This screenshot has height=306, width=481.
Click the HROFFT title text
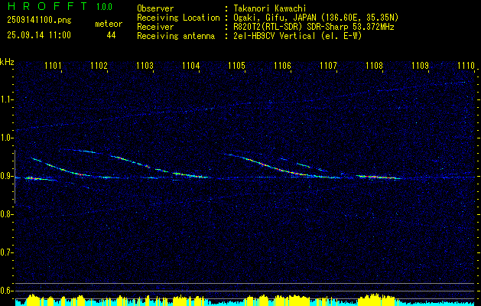[47, 6]
